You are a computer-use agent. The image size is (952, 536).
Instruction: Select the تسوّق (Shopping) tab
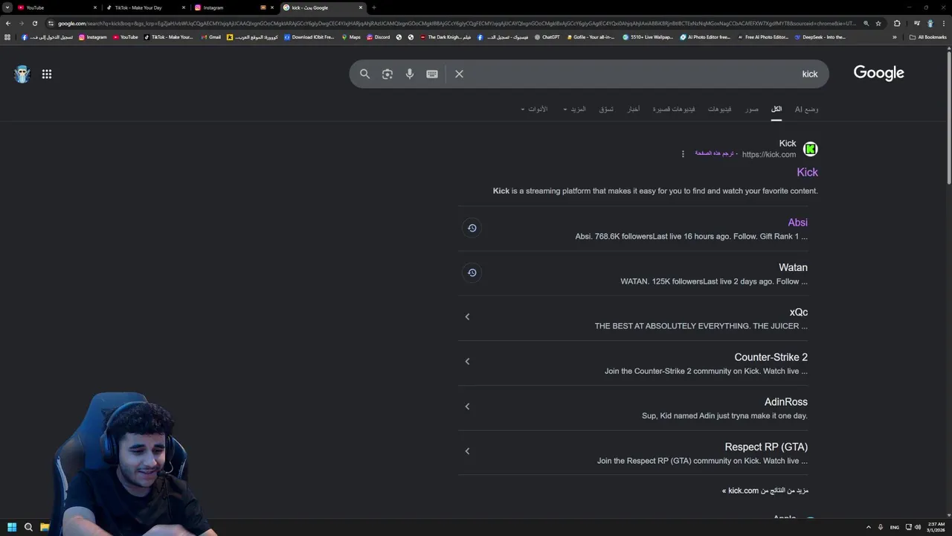[x=606, y=109]
